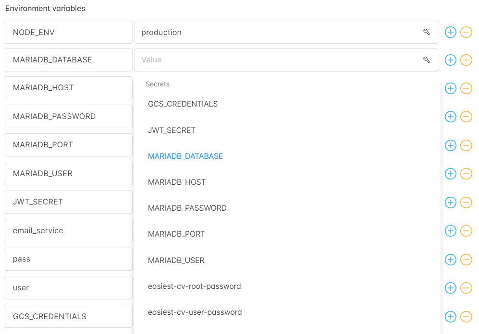Viewport: 479px width, 334px height.
Task: Delete the GCS_CREDENTIALS row with minus icon
Action: click(466, 317)
